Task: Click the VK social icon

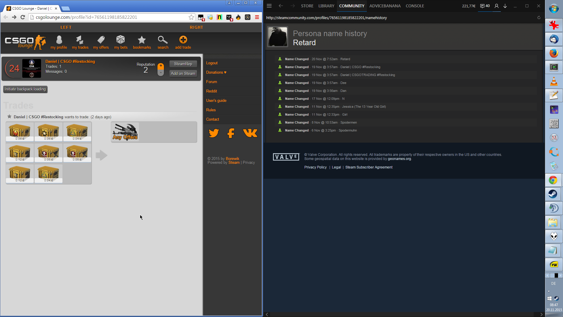Action: tap(250, 133)
